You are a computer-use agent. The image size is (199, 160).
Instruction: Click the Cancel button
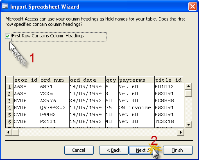click(x=79, y=150)
